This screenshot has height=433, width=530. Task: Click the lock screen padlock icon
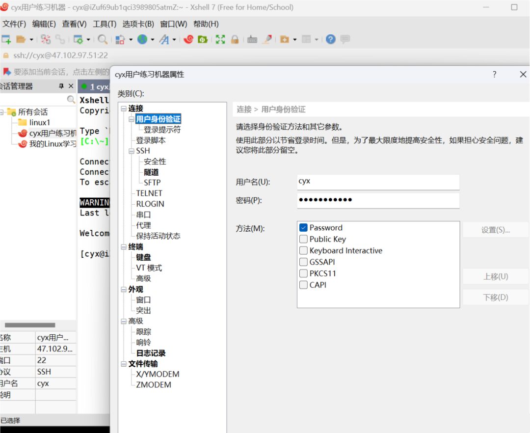click(x=235, y=40)
